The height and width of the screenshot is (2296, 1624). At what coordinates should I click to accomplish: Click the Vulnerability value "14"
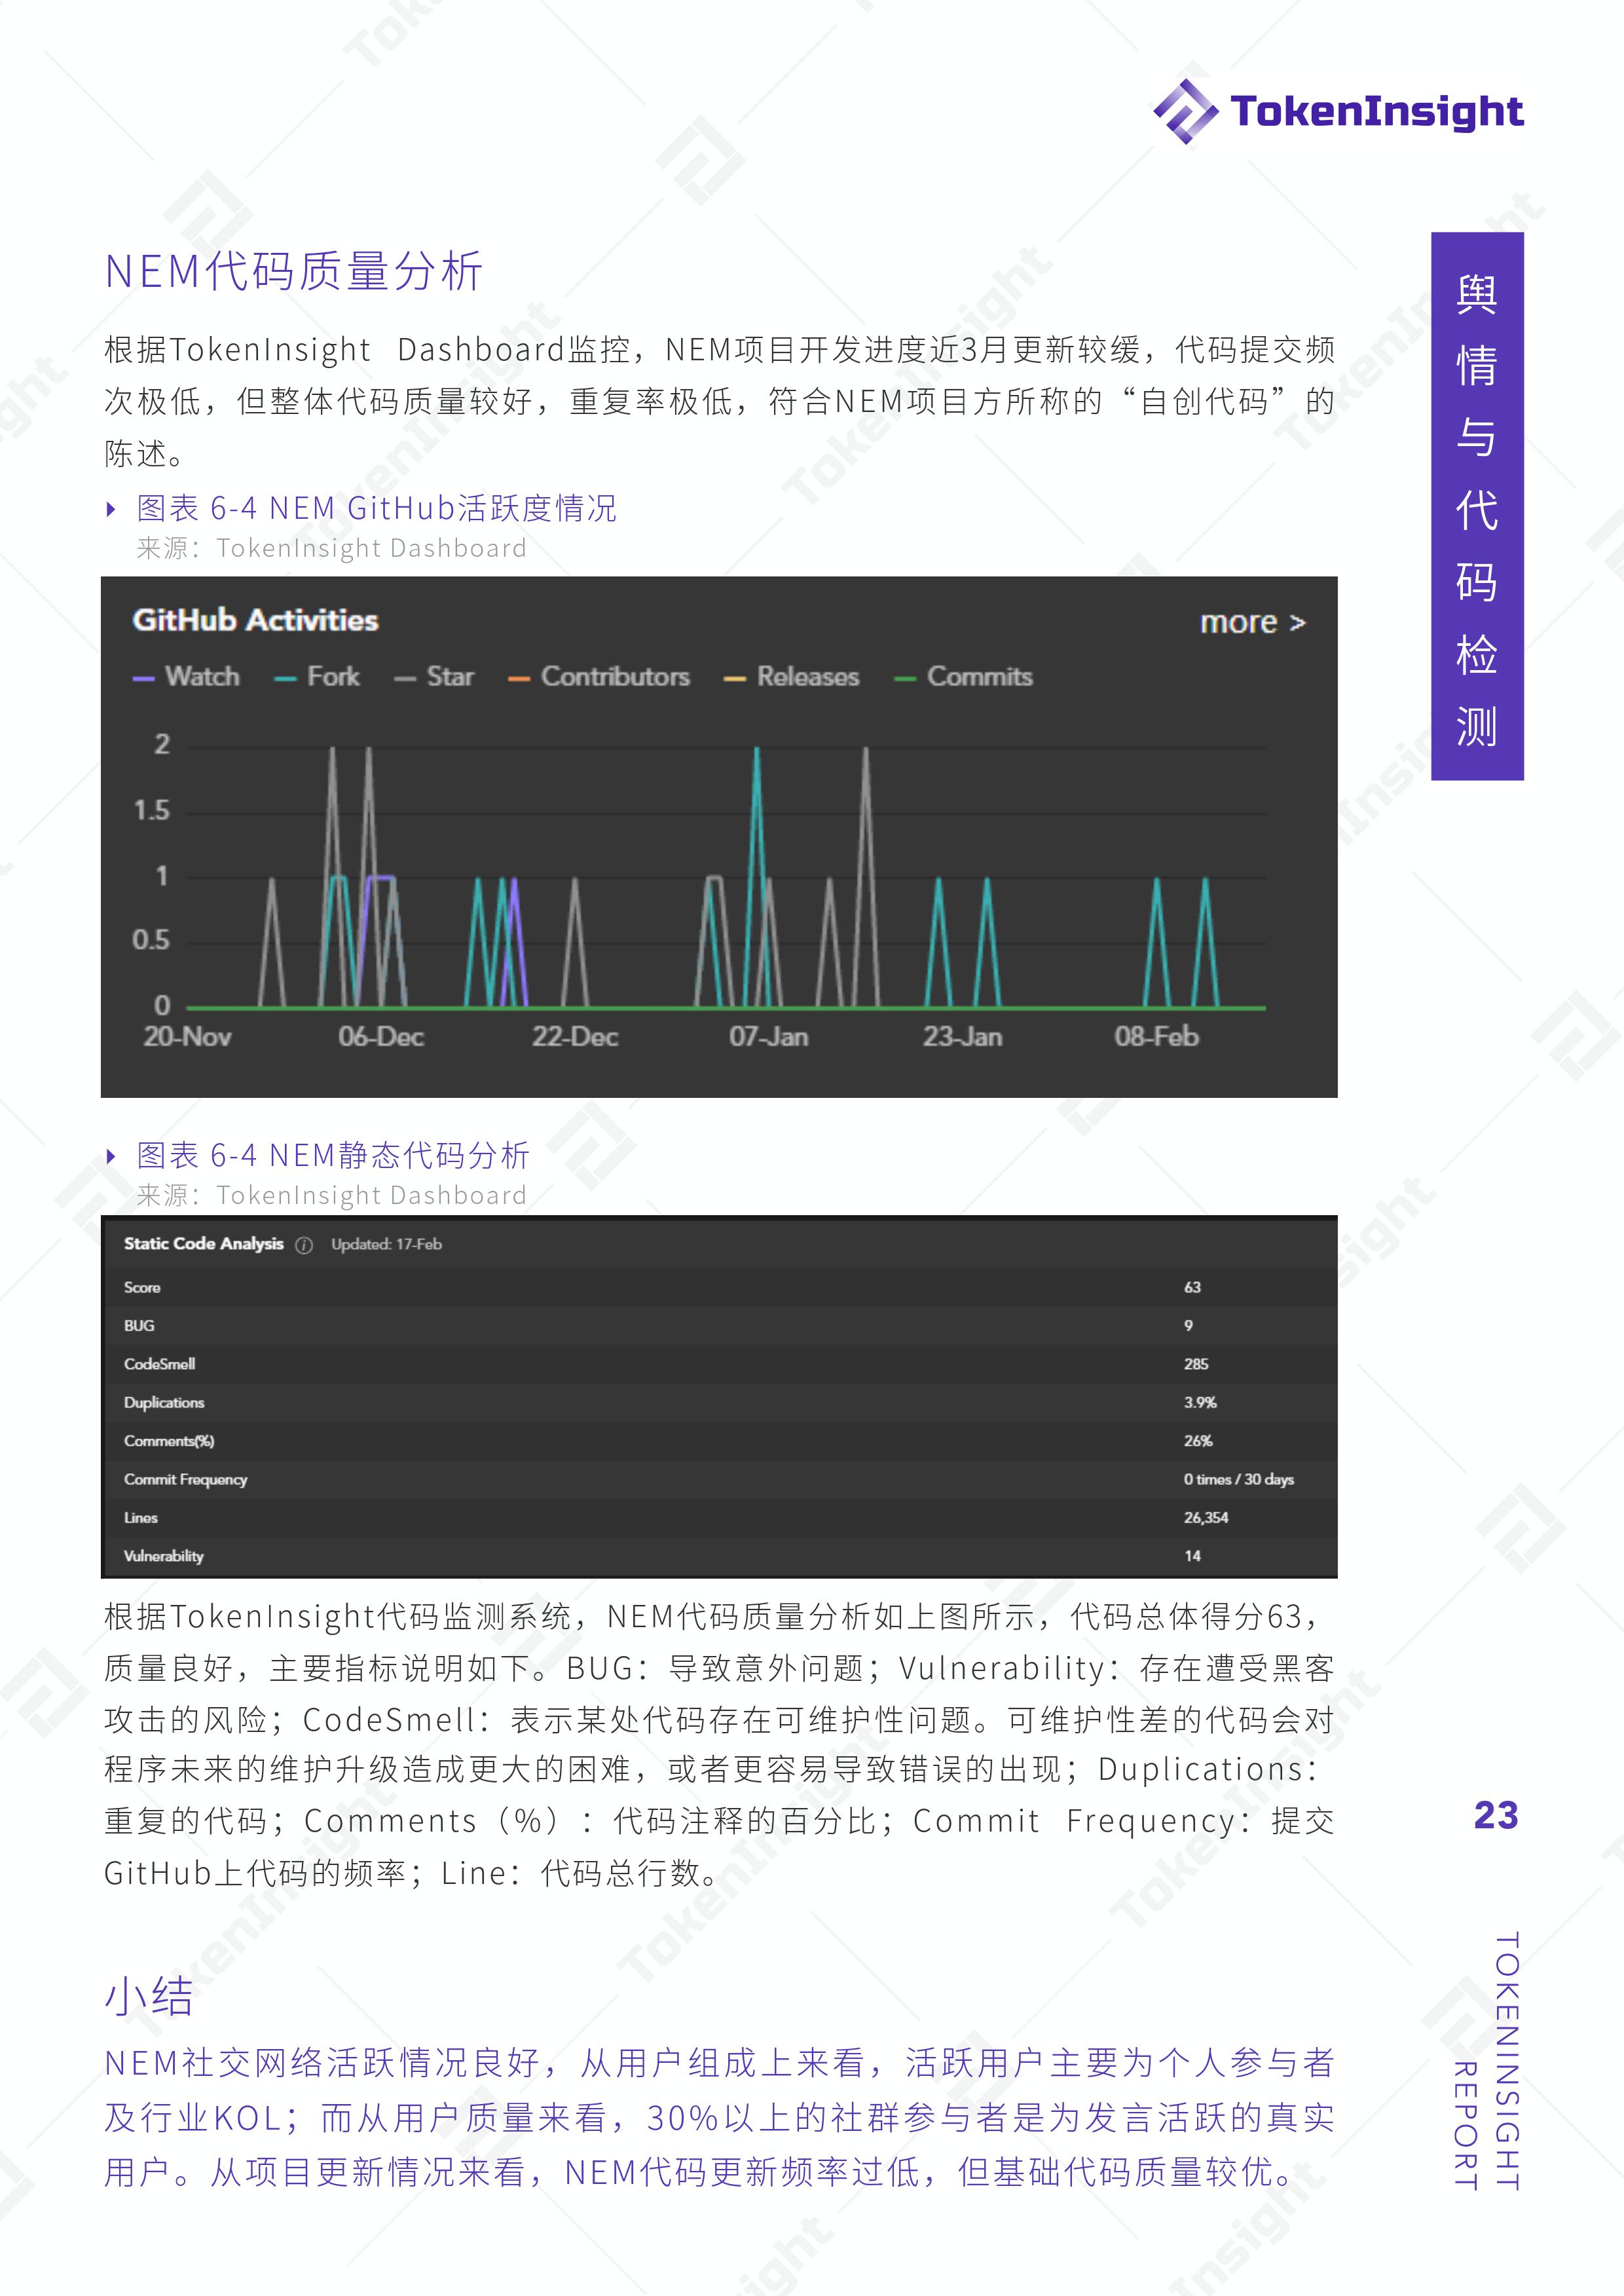(1192, 1556)
